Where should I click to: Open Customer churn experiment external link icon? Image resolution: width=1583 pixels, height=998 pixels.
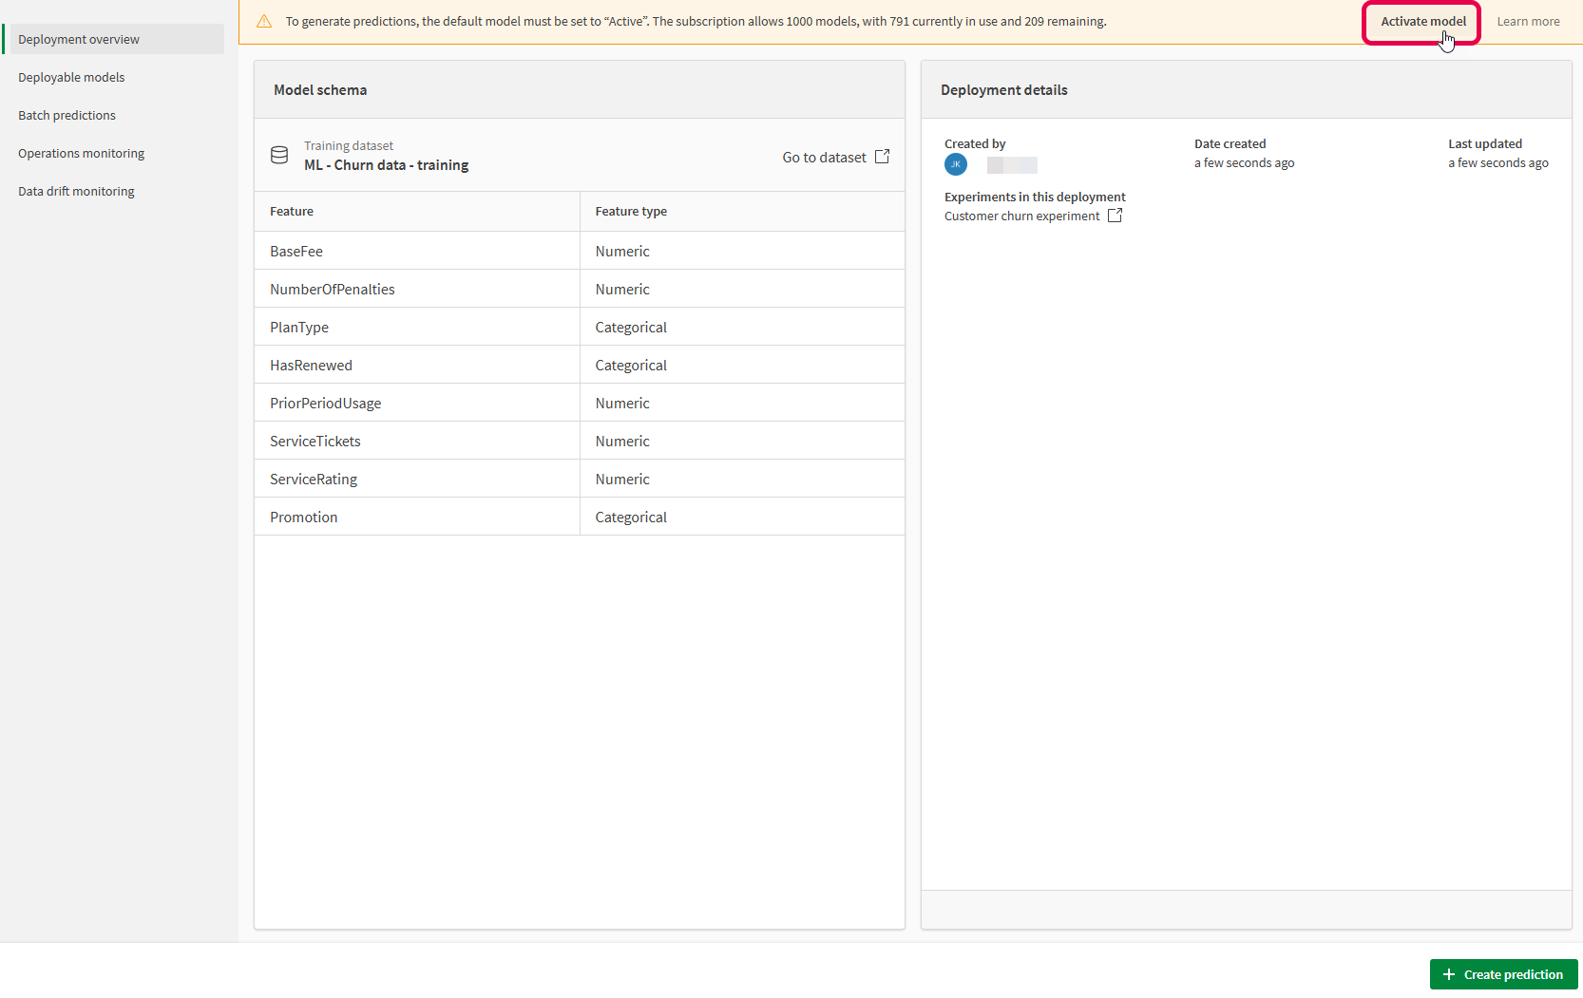click(x=1114, y=216)
